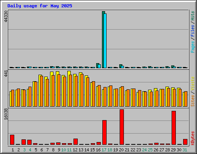The width and height of the screenshot is (197, 154).
Task: Click the red KBytes bar for day 17
Action: tap(104, 132)
